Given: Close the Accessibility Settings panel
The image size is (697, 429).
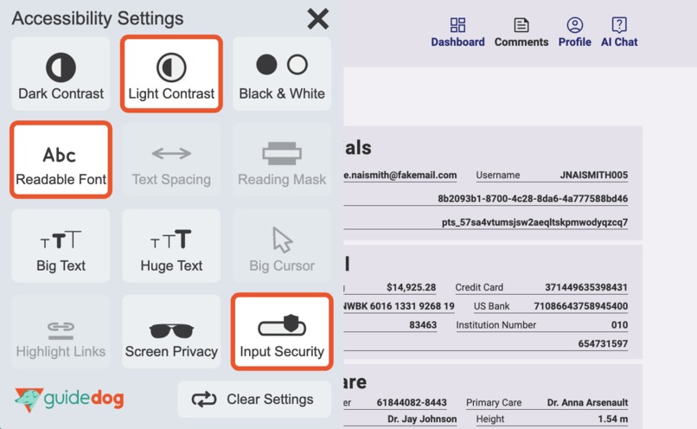Looking at the screenshot, I should [318, 19].
